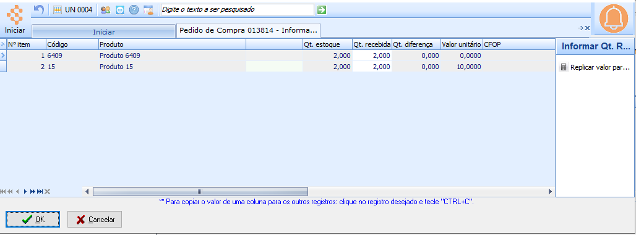Click the Cancelar button

coord(95,220)
